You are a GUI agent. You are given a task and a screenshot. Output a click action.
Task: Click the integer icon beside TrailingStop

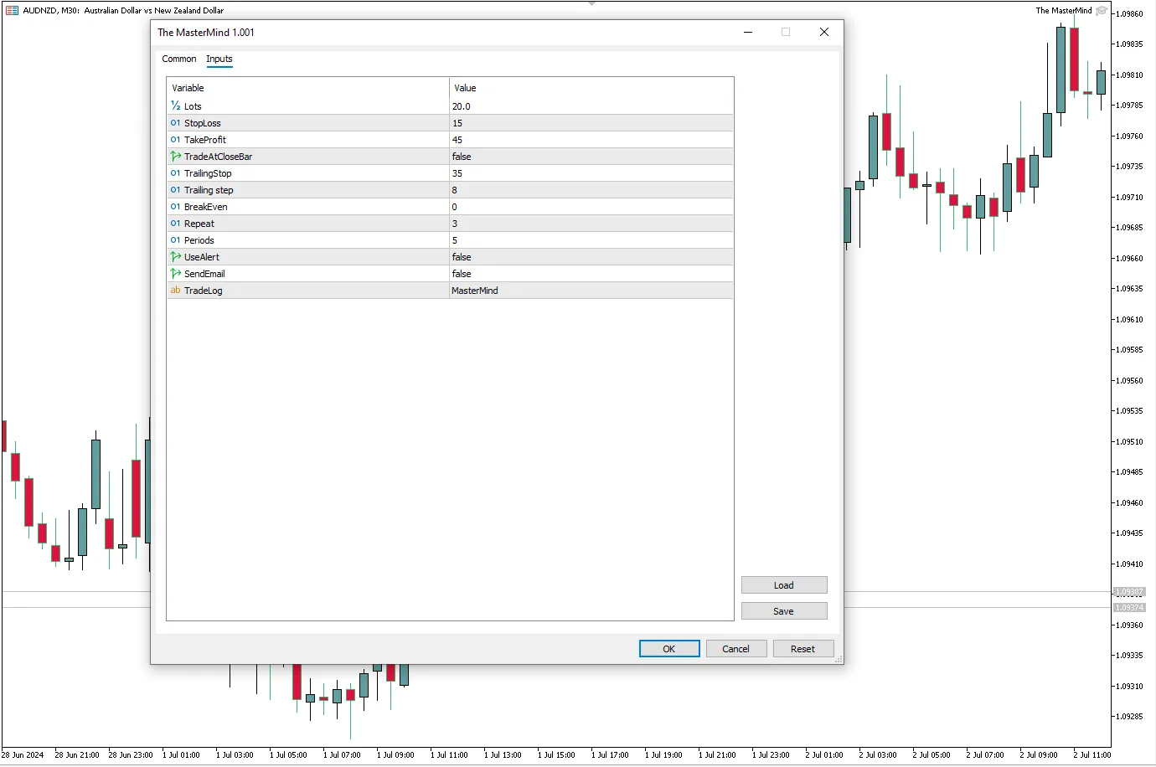(x=176, y=173)
